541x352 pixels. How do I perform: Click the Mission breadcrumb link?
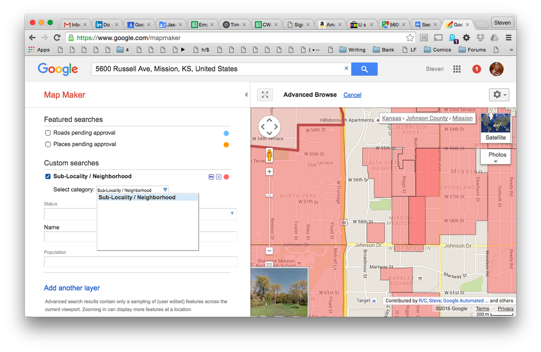click(463, 118)
